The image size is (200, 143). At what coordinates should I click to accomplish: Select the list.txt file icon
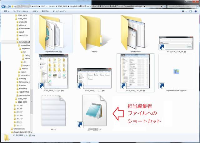[x=53, y=111]
